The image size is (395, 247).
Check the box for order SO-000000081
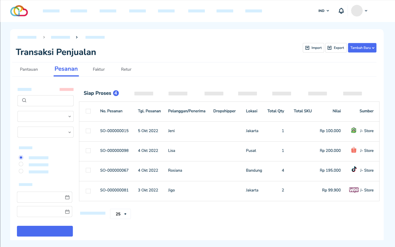point(88,191)
